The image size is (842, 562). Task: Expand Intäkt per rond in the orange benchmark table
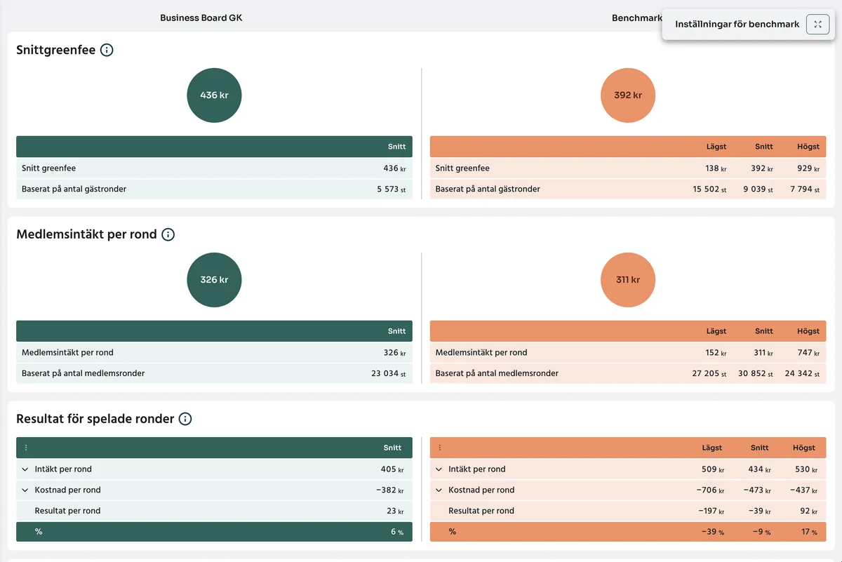tap(439, 469)
